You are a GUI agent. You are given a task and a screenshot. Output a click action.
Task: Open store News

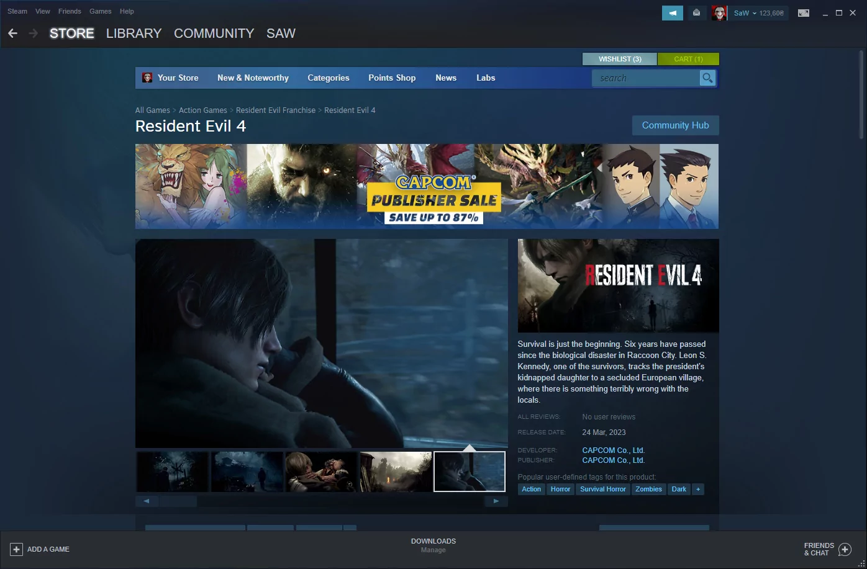click(446, 78)
